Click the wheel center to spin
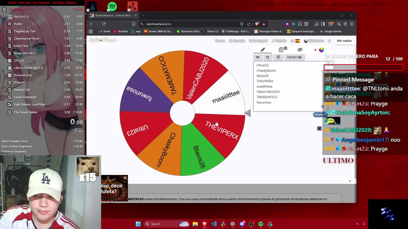The image size is (408, 229). point(182,113)
